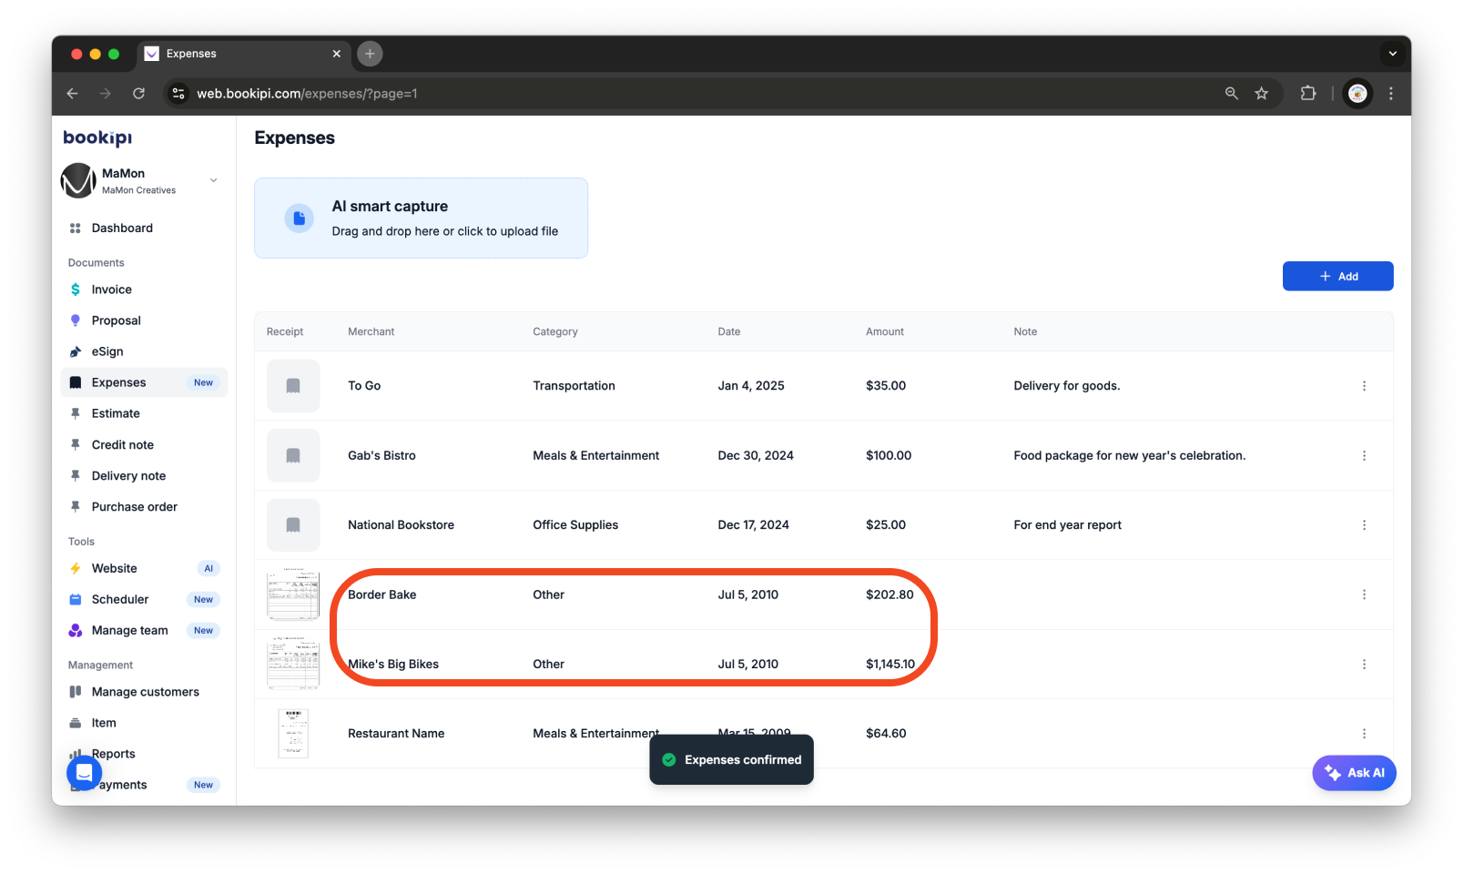
Task: Open the Border Bake row options menu
Action: pyautogui.click(x=1364, y=594)
